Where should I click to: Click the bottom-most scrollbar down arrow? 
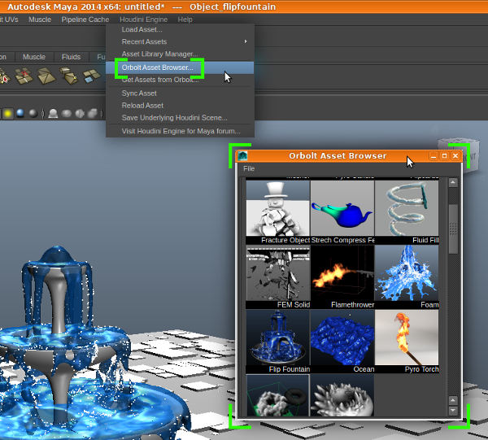point(453,411)
